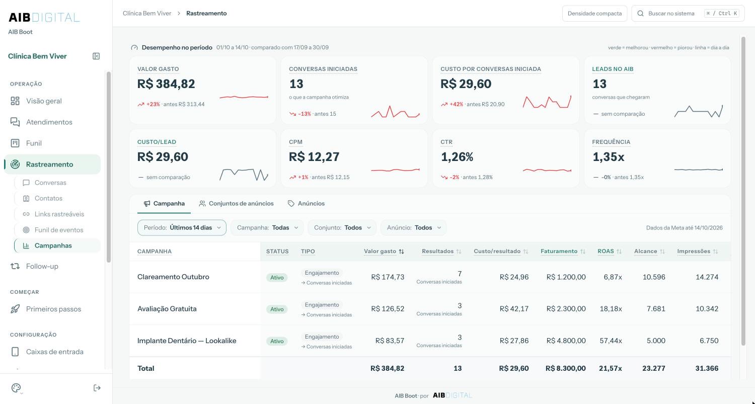Image resolution: width=755 pixels, height=404 pixels.
Task: Switch to the Anúncios tab
Action: point(306,204)
